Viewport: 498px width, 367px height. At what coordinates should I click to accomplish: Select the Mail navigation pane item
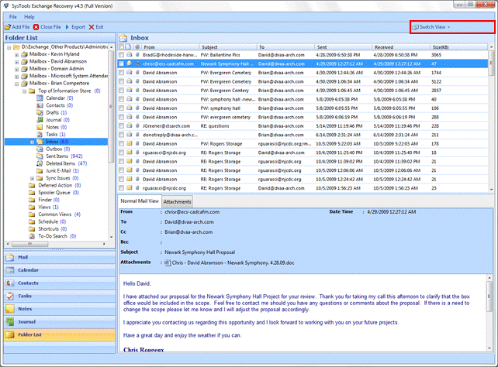(60, 257)
